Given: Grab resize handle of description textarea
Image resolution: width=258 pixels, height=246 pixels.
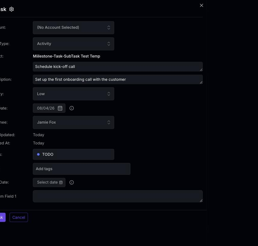Looking at the screenshot, I should click(x=201, y=83).
